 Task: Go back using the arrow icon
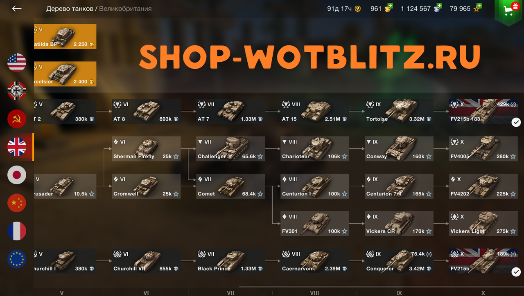pos(17,9)
